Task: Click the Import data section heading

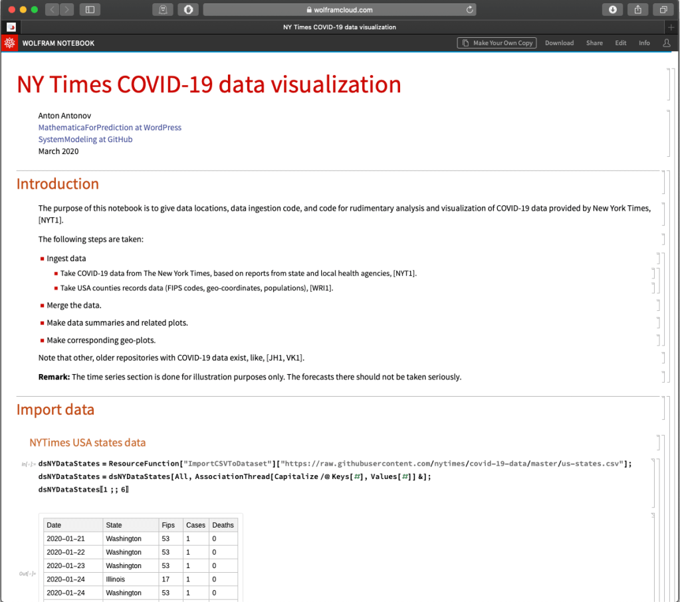Action: [x=55, y=409]
